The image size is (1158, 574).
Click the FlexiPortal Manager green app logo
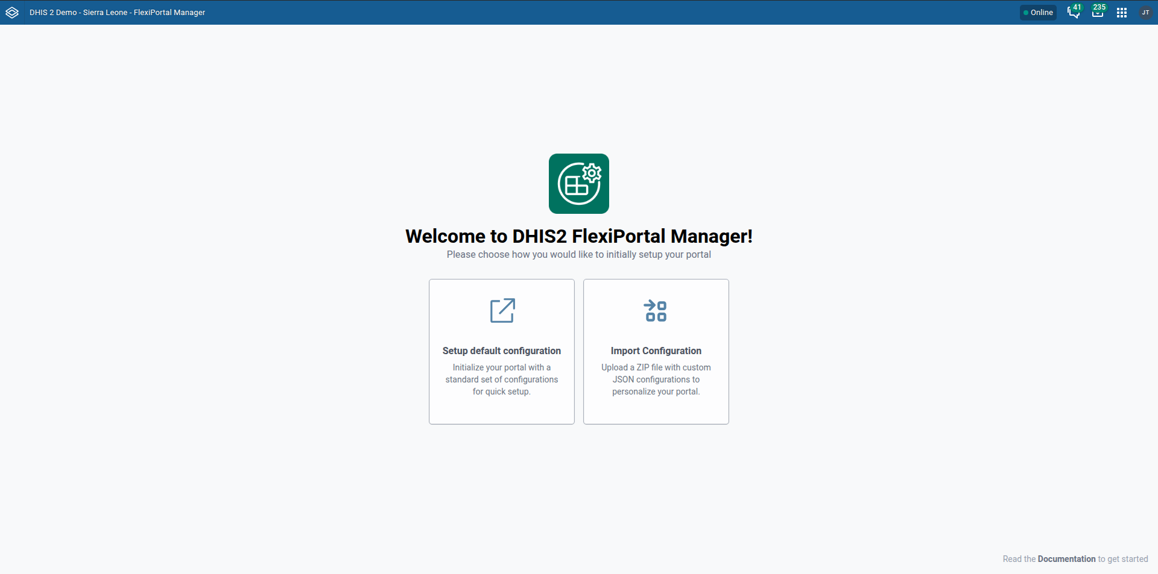point(579,184)
